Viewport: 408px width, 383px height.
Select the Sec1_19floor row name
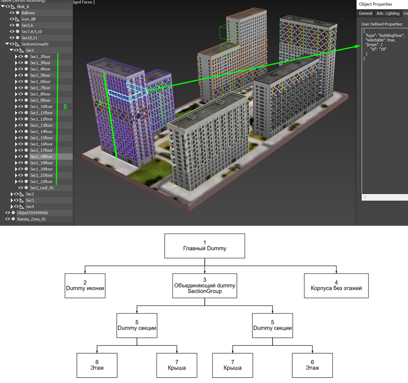click(41, 163)
